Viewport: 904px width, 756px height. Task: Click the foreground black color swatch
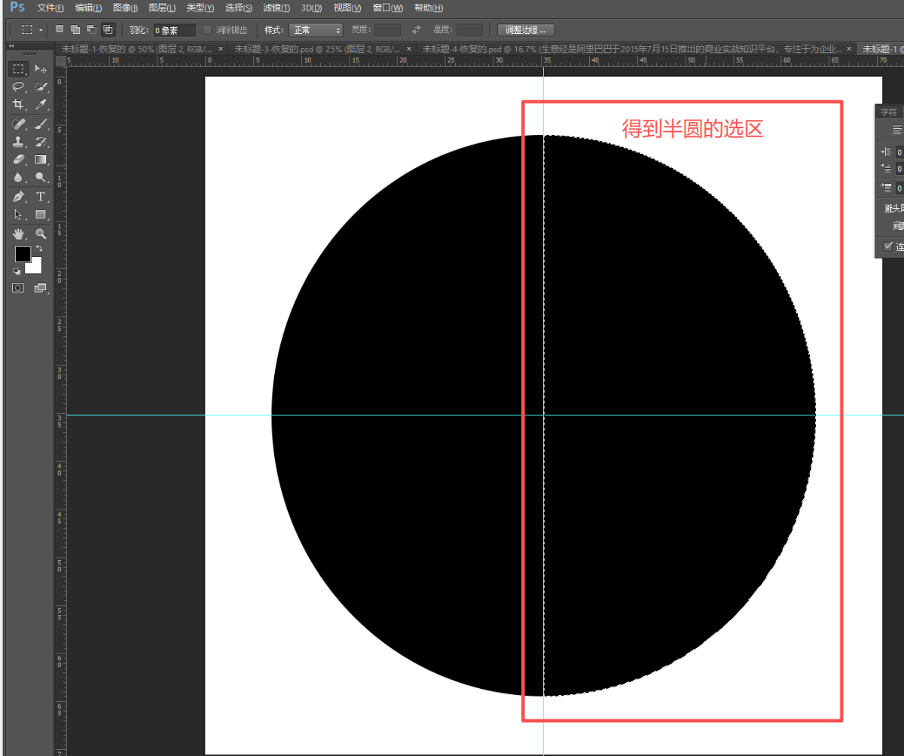coord(22,254)
